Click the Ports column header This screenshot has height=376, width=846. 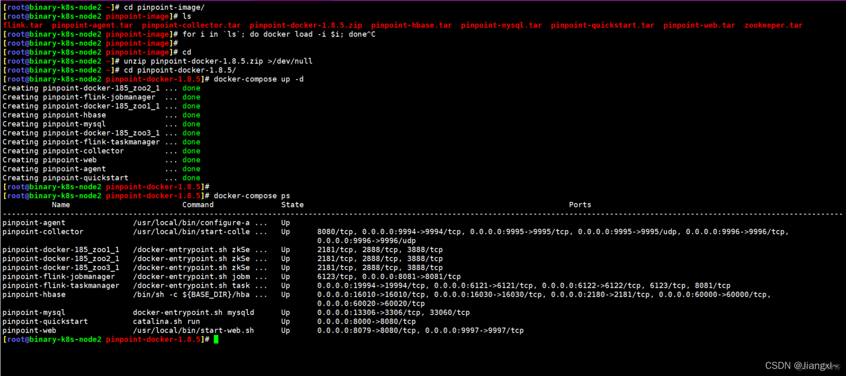coord(580,205)
